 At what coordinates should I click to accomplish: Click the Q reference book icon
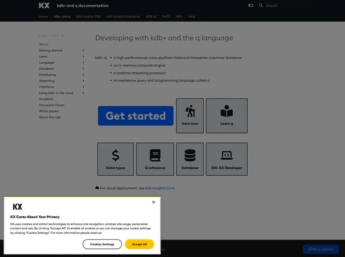(155, 155)
